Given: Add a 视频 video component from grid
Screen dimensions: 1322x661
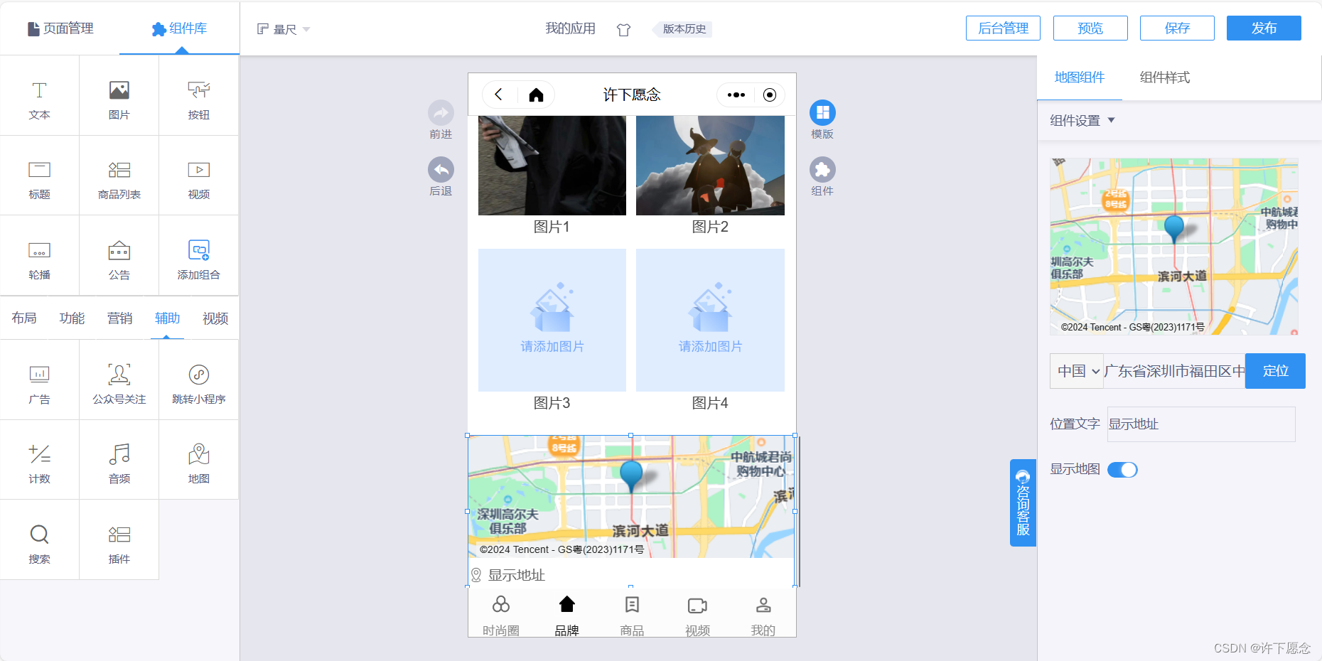Looking at the screenshot, I should click(x=199, y=176).
